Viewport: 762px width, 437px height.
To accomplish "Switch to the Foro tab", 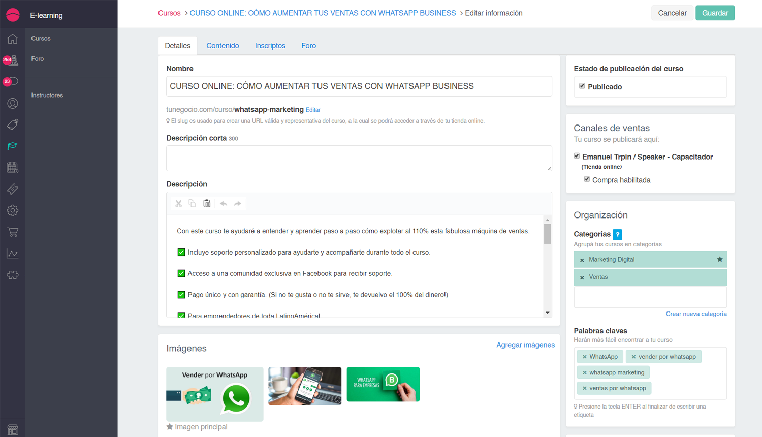I will pos(308,46).
